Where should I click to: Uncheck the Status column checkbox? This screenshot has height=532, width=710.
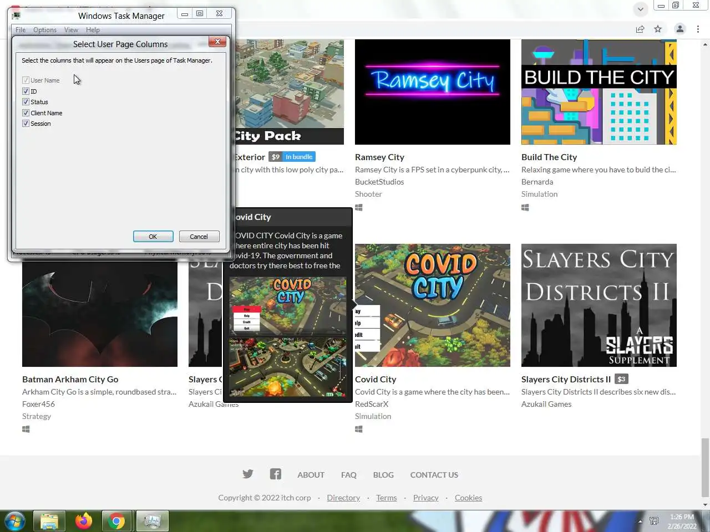pyautogui.click(x=26, y=102)
